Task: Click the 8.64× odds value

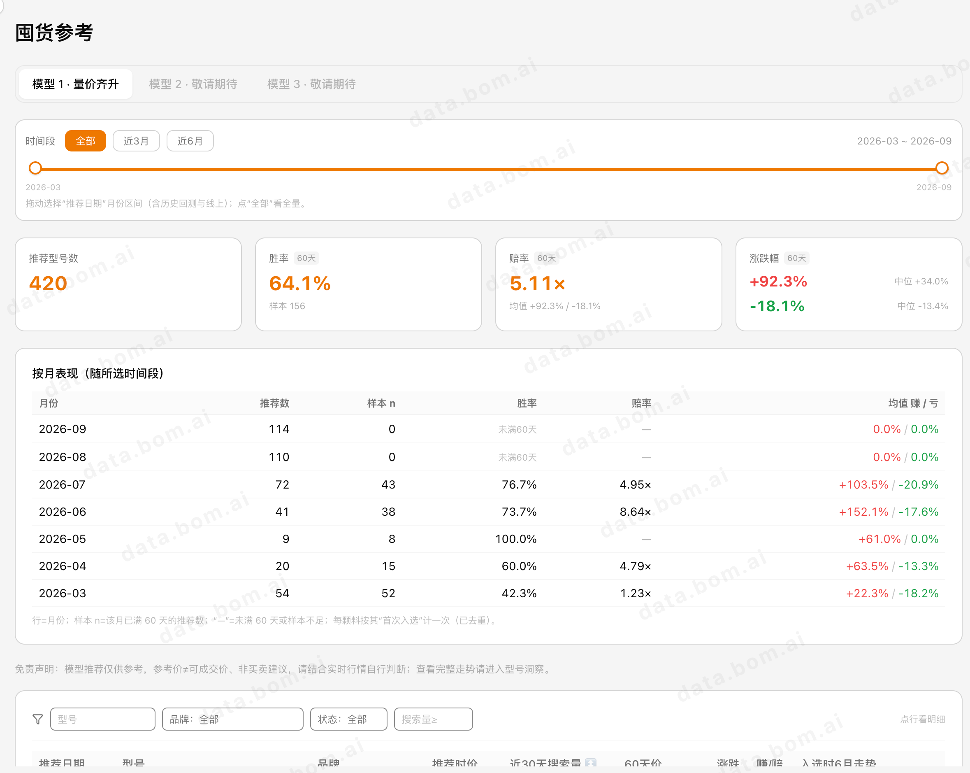Action: 635,512
